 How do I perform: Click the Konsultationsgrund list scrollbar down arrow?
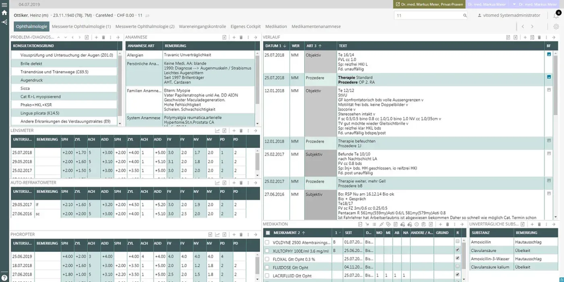tap(120, 123)
